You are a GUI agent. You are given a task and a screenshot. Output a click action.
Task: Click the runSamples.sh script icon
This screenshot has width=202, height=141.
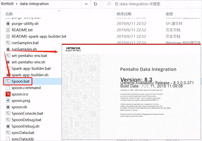click(8, 49)
